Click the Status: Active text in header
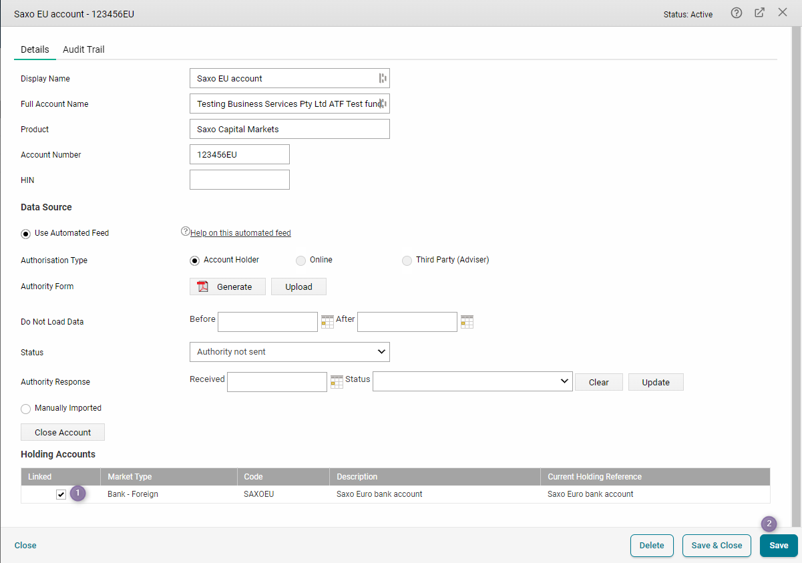The width and height of the screenshot is (802, 563). pyautogui.click(x=688, y=14)
